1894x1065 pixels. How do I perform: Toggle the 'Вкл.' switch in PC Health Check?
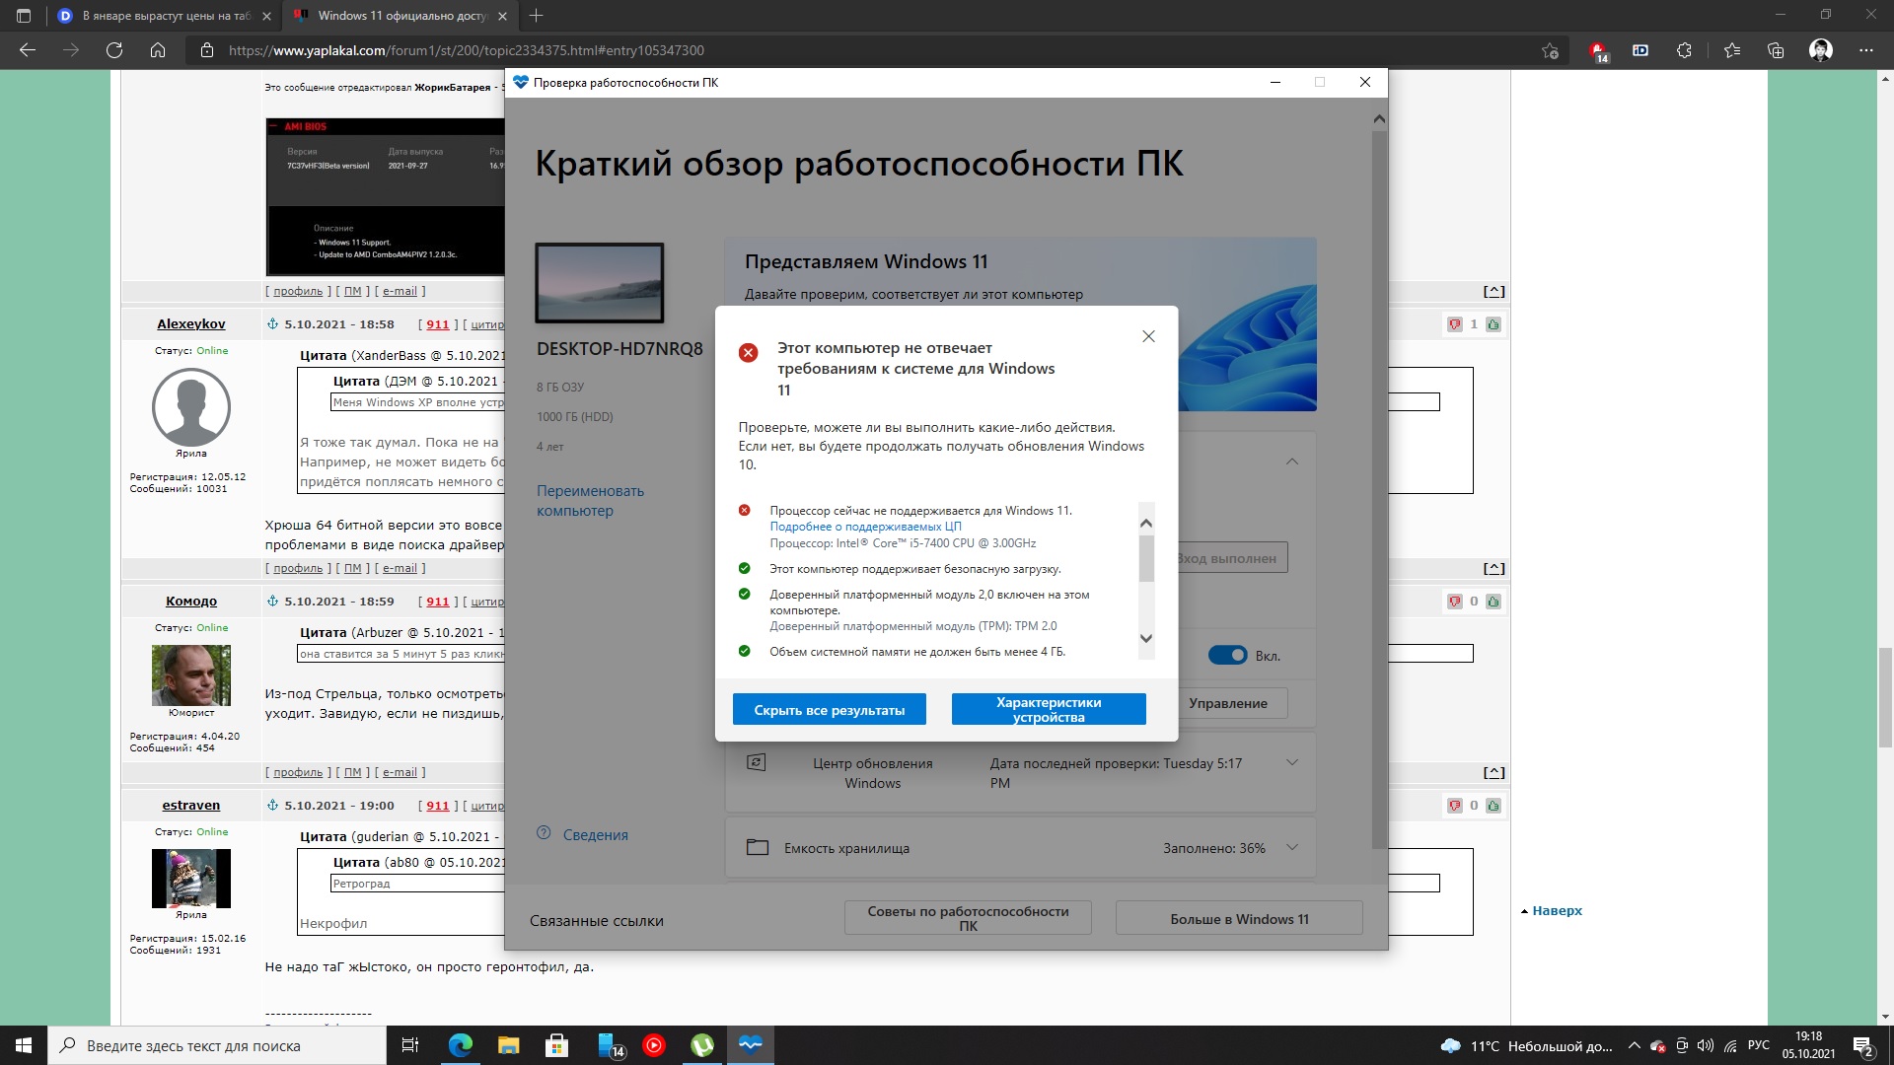pos(1227,656)
